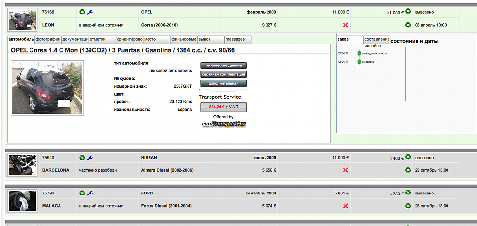Click the lot number 75792
Viewport: 477px width, 226px height.
[48, 193]
